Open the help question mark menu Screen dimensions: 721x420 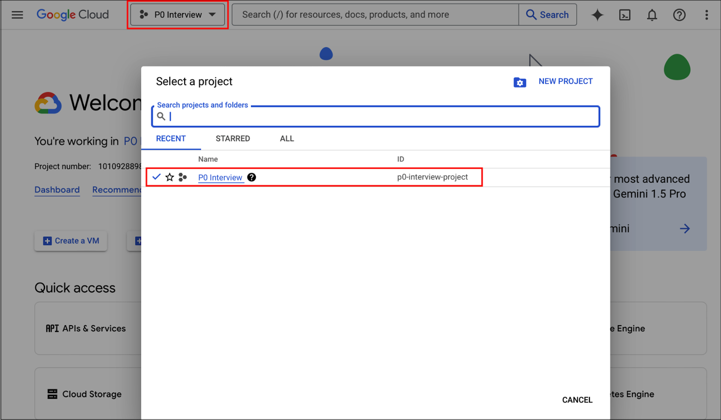pyautogui.click(x=679, y=15)
